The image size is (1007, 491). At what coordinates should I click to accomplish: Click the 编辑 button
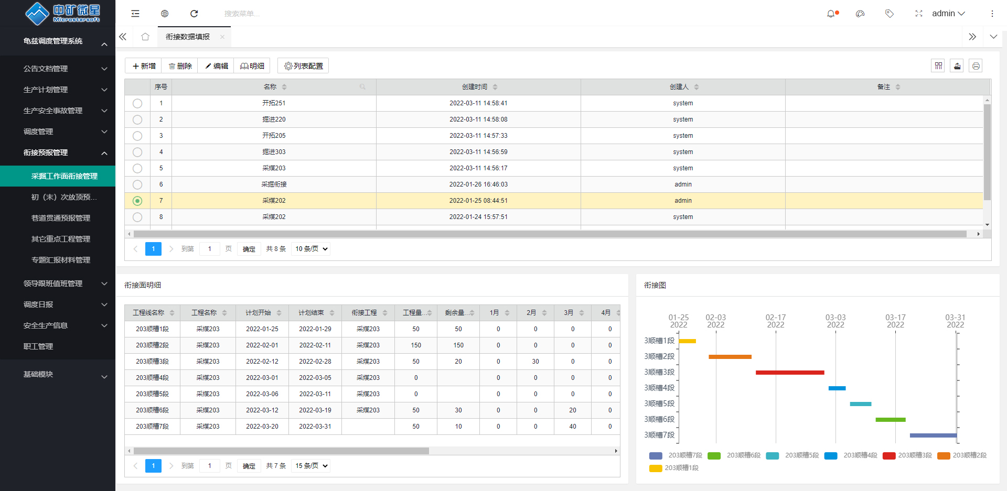(216, 66)
